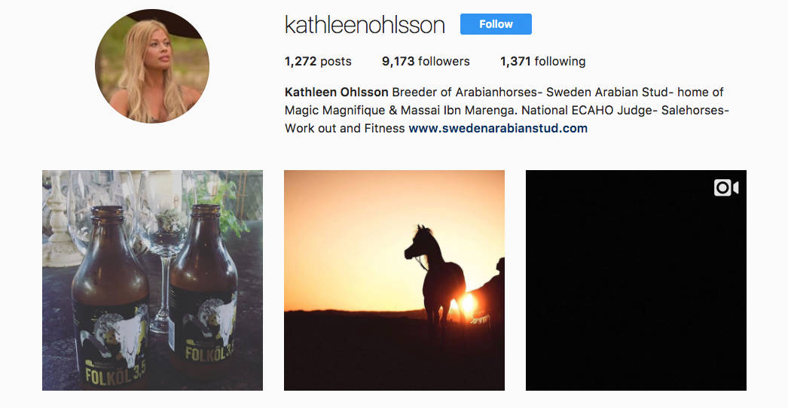
Task: Click the setting sun in horse photo
Action: pos(467,303)
